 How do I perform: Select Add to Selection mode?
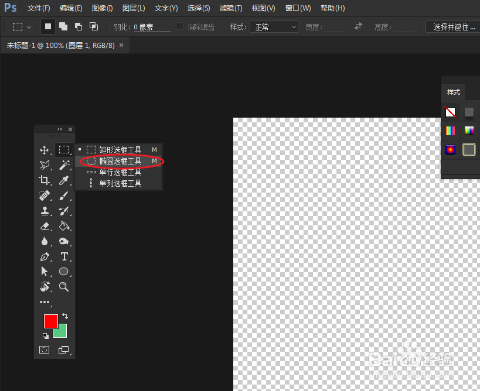63,26
